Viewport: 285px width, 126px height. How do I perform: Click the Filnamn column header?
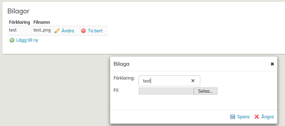pyautogui.click(x=42, y=22)
